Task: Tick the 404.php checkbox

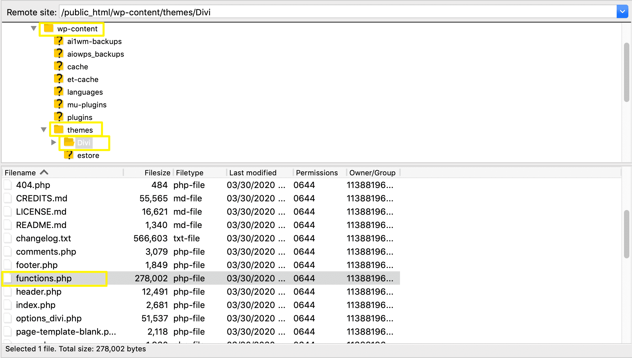Action: pyautogui.click(x=8, y=185)
